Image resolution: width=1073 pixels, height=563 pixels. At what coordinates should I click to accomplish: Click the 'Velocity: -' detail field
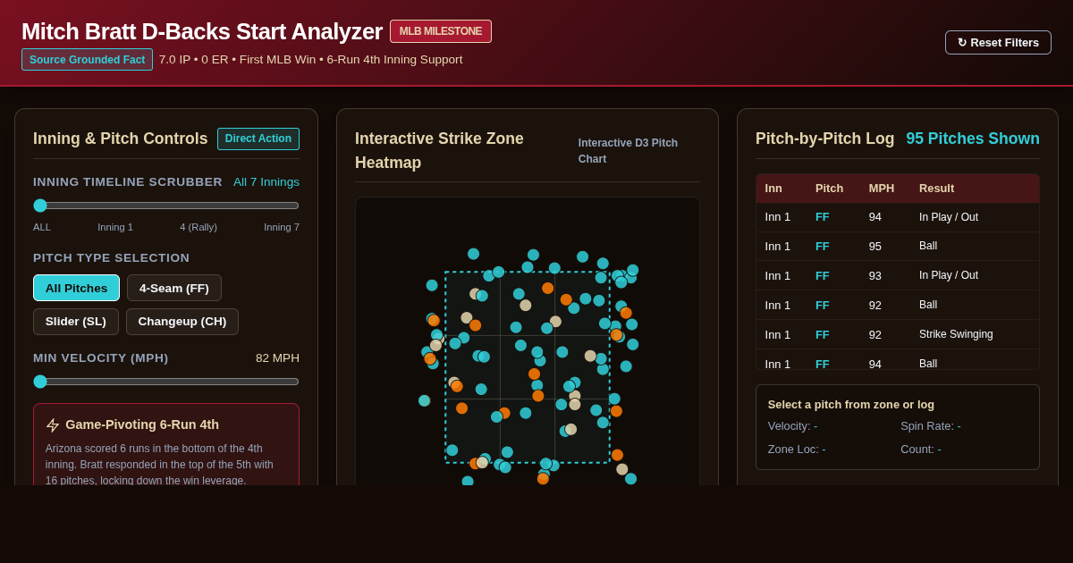tap(792, 426)
